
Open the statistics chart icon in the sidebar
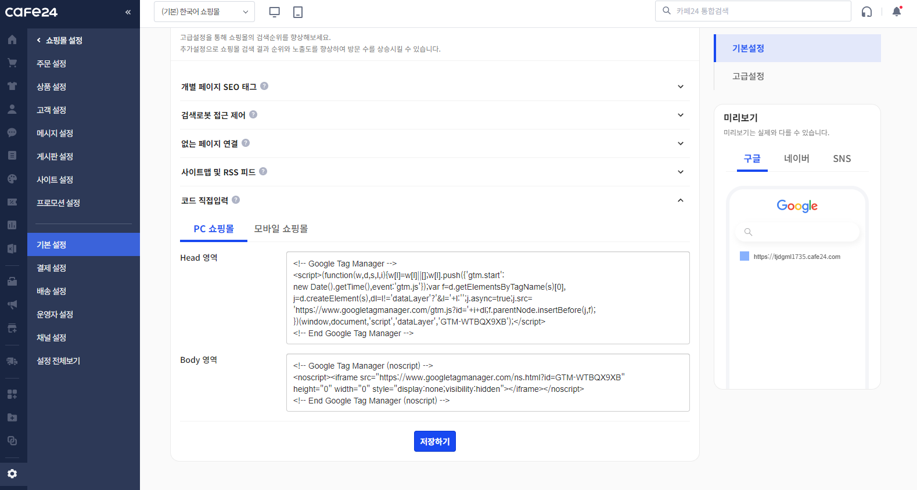[x=12, y=225]
